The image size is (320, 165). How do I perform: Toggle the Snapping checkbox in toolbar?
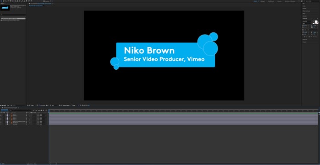44,1
